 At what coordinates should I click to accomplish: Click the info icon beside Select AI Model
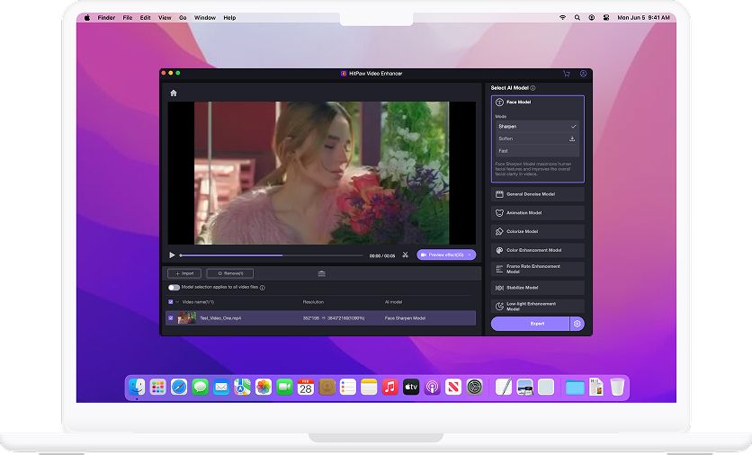pyautogui.click(x=533, y=88)
